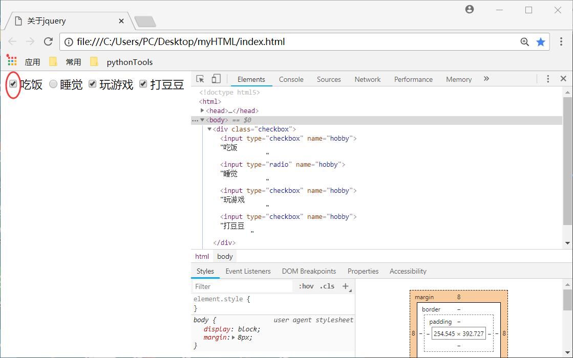Screen dimensions: 573x358
Task: Open the zoom magnifier icon in address bar
Action: [x=525, y=42]
